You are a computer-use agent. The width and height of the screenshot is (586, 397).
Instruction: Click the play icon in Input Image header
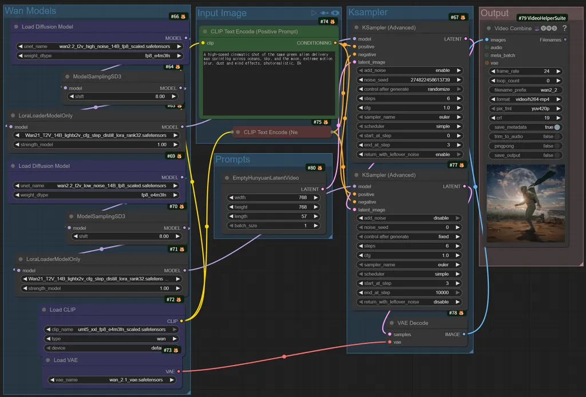[x=314, y=13]
